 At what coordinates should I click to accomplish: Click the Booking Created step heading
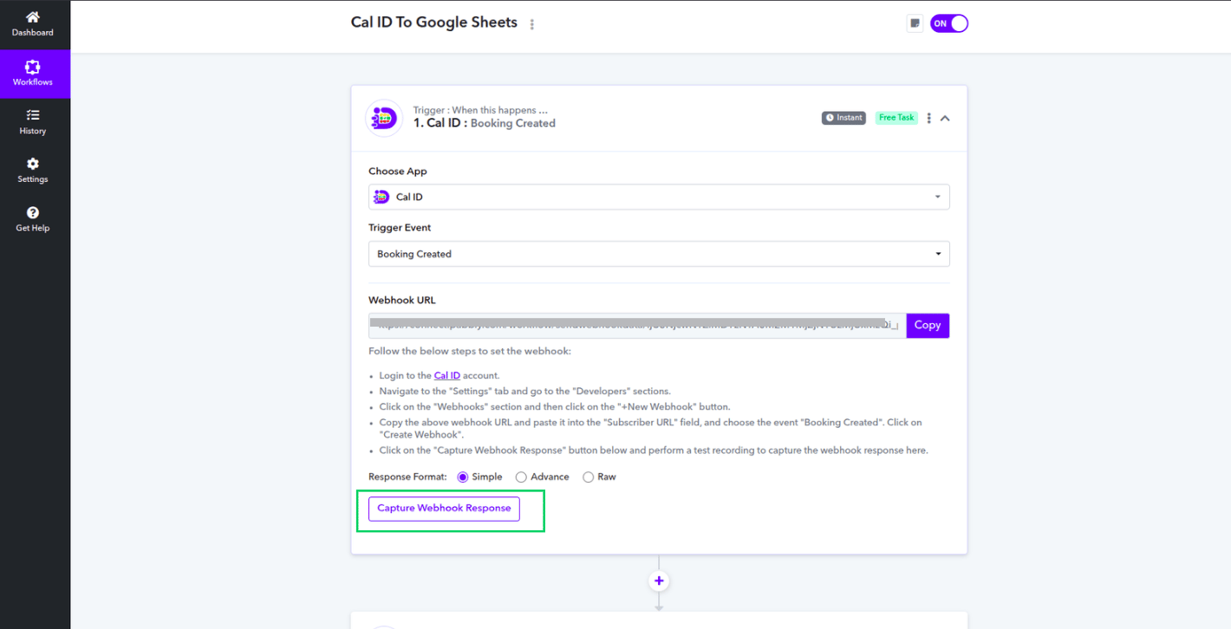coord(485,124)
